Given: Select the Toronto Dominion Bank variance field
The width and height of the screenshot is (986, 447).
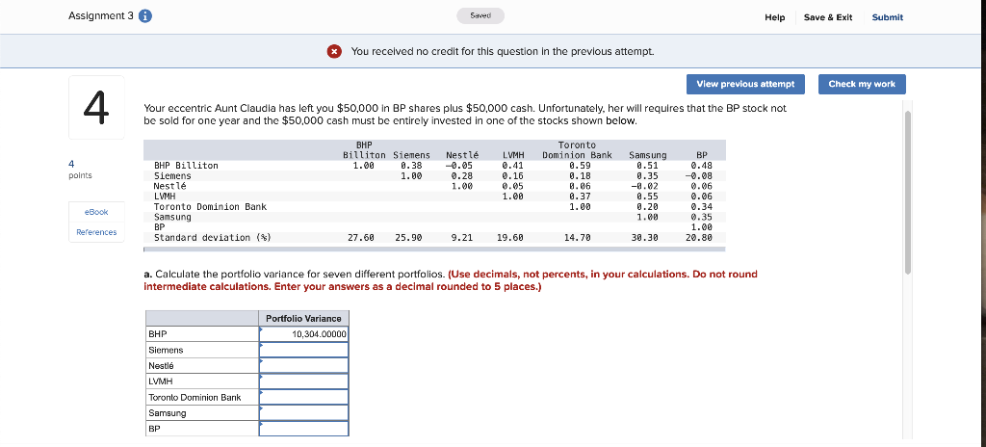Looking at the screenshot, I should click(x=303, y=397).
